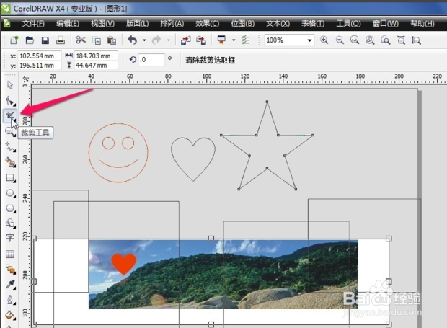Select the Smart fill tool

pos(10,162)
